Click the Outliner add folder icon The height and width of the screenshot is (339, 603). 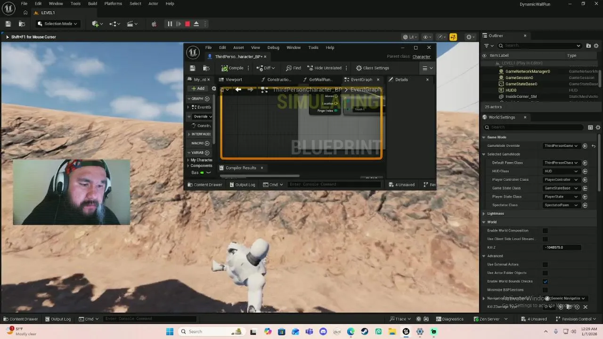point(588,46)
